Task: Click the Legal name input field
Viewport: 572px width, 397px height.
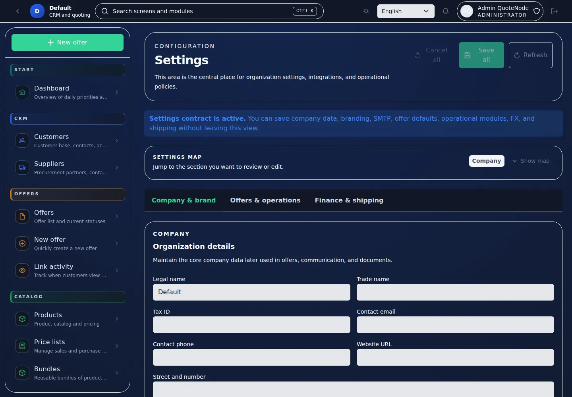Action: tap(251, 292)
